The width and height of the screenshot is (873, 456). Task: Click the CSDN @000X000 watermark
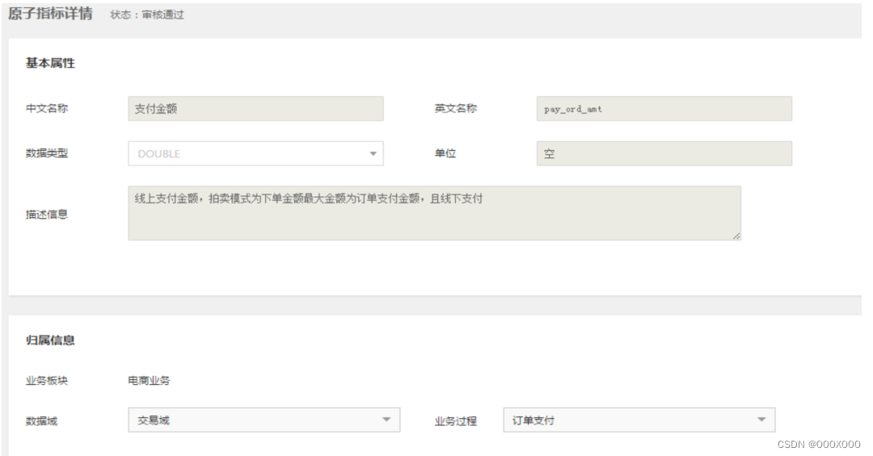(818, 444)
